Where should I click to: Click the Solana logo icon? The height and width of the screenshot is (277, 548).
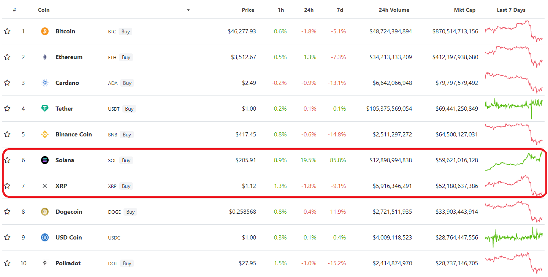tap(45, 160)
